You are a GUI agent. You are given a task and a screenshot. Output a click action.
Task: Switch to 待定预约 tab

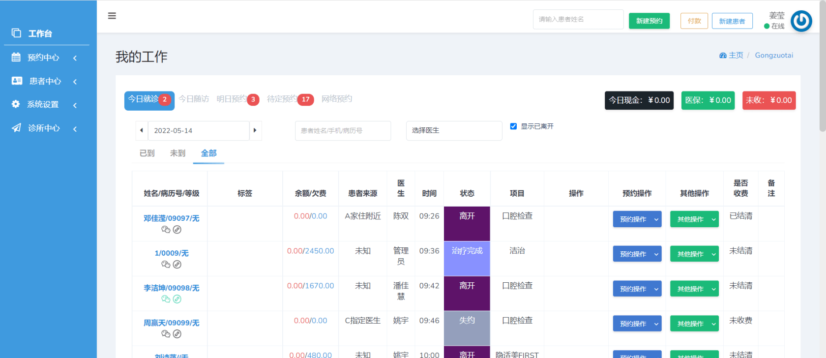point(290,99)
